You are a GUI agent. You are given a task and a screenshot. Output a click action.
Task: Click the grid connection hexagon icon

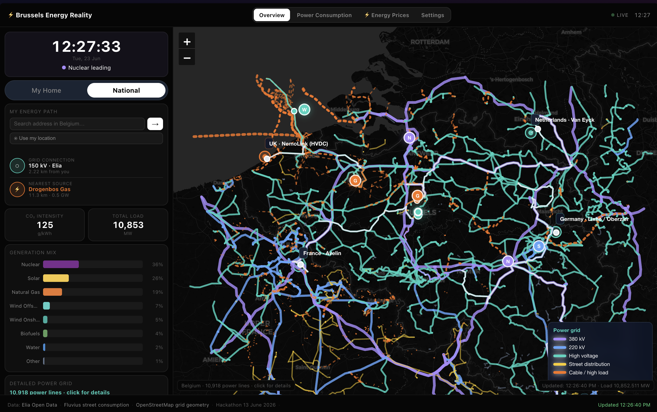click(17, 166)
